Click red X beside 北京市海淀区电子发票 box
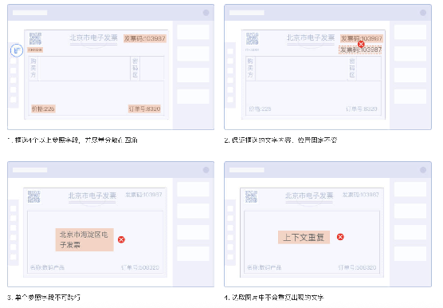The image size is (443, 308). [x=121, y=239]
